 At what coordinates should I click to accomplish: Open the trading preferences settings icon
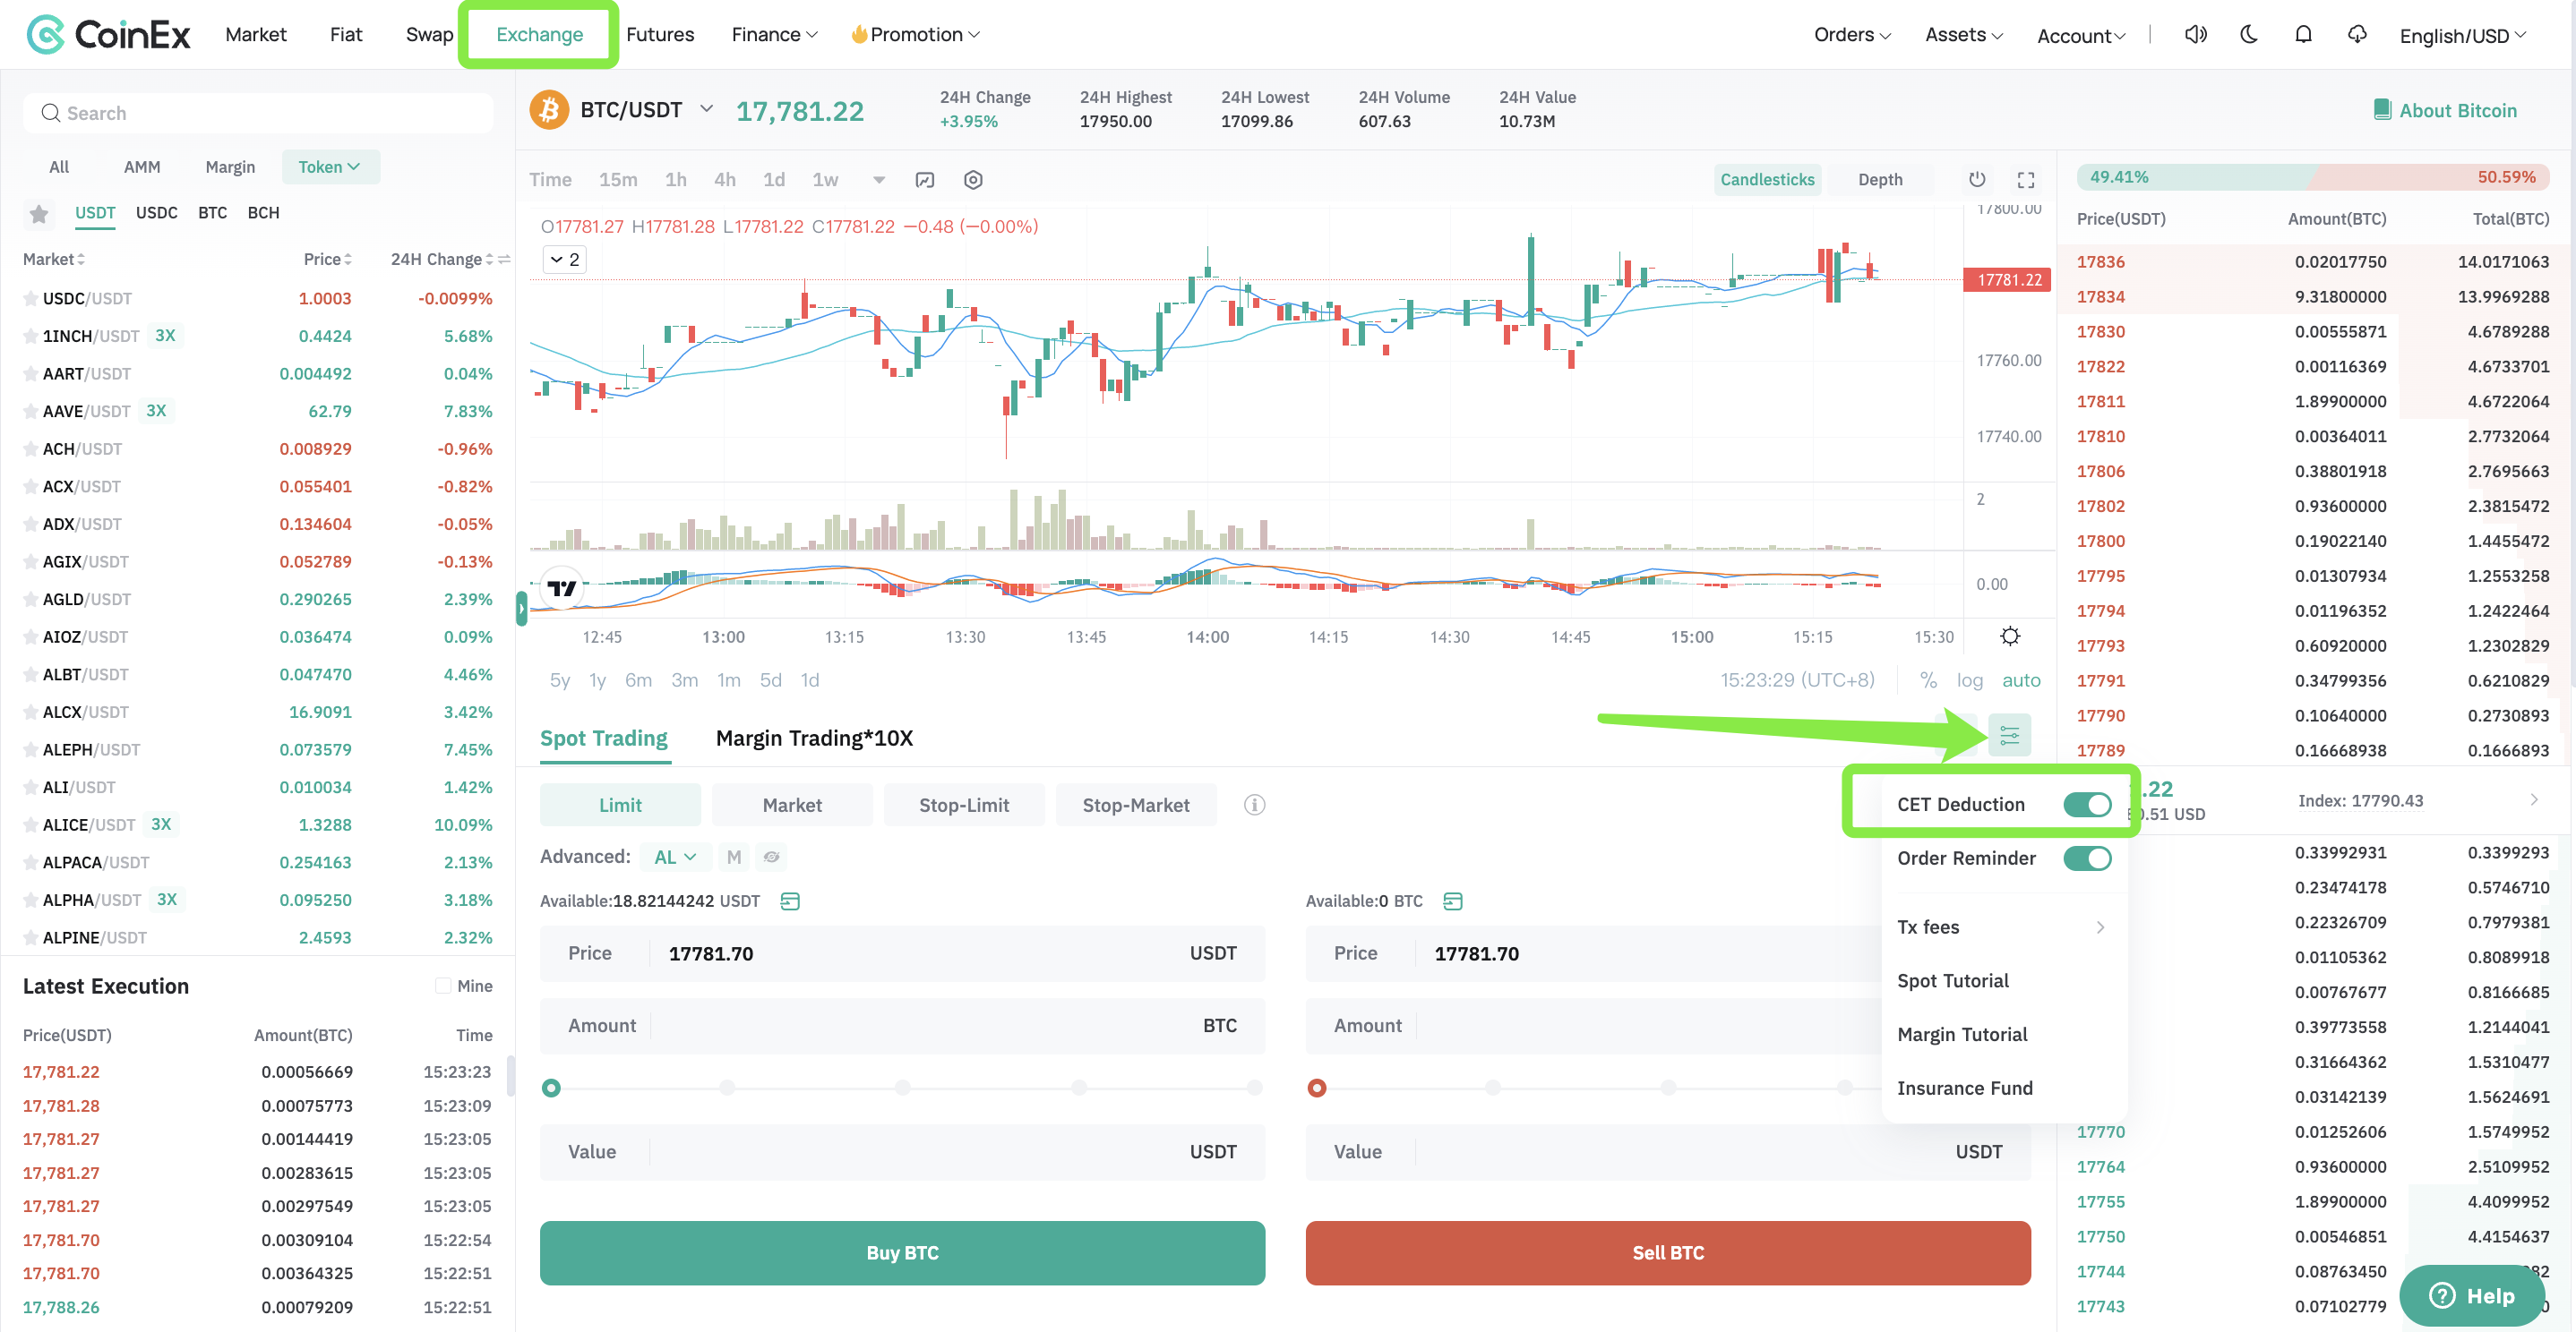(2009, 737)
